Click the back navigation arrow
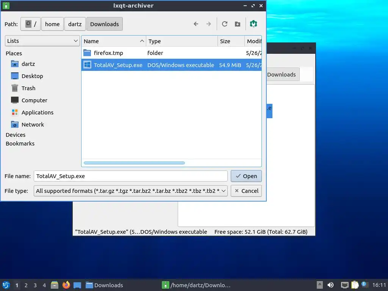 click(x=196, y=24)
